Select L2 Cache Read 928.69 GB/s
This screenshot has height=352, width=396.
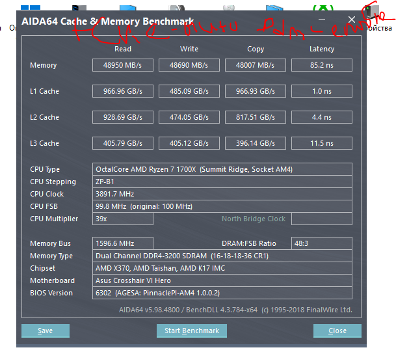(123, 117)
